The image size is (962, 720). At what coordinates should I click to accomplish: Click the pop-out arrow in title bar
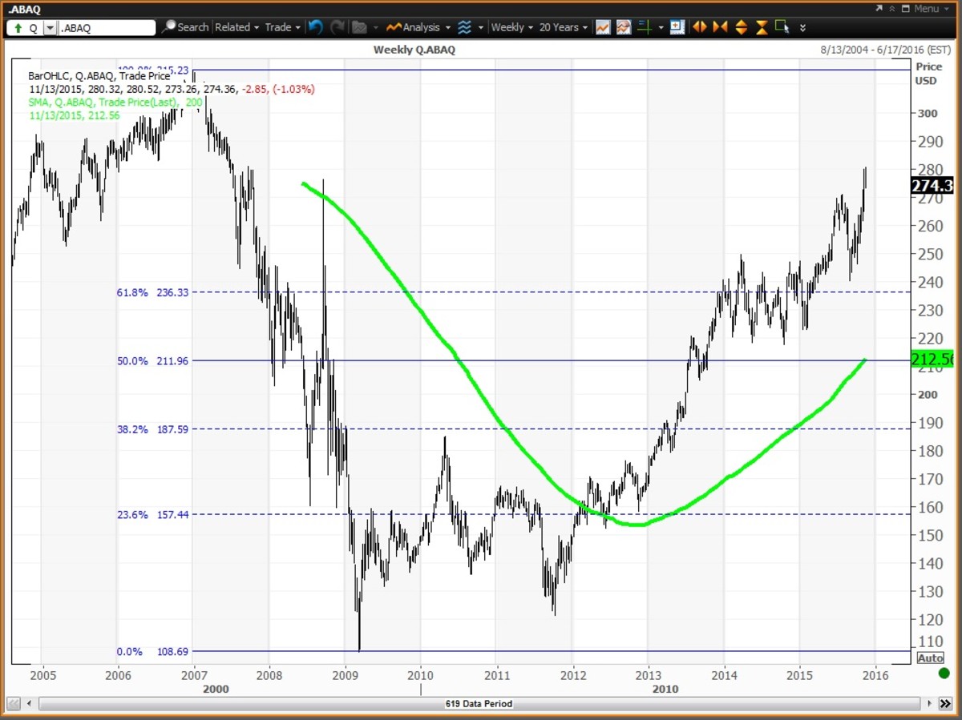tap(879, 8)
